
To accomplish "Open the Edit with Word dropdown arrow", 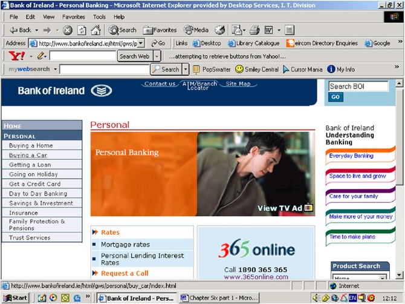I will pos(279,30).
